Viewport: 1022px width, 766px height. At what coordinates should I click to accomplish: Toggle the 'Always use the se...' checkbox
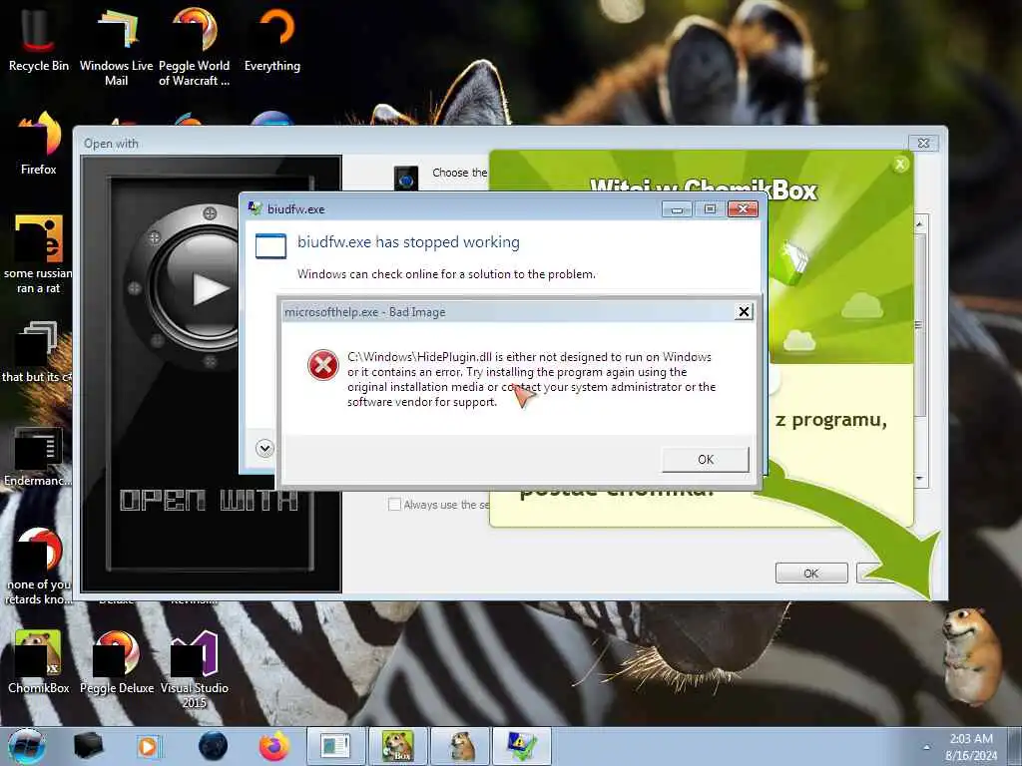coord(394,504)
